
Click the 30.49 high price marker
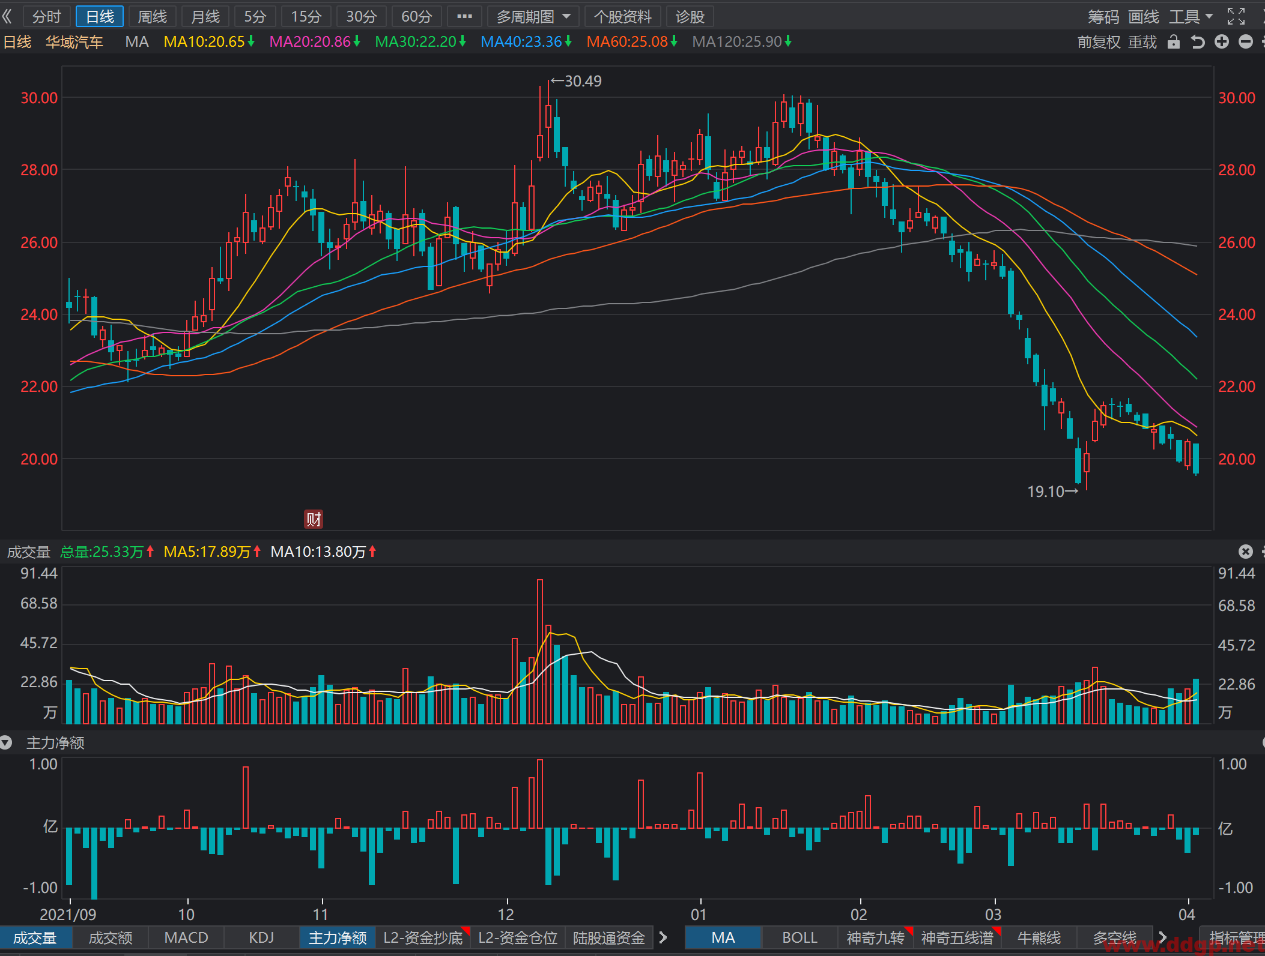(x=576, y=81)
